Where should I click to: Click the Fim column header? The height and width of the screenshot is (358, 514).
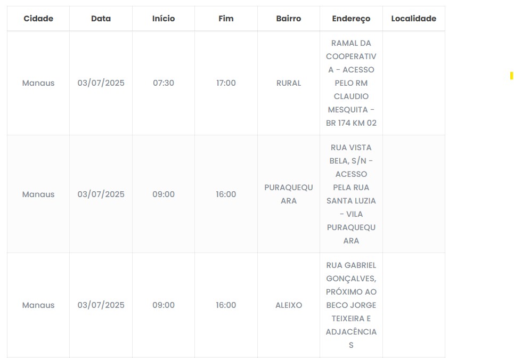click(x=226, y=19)
